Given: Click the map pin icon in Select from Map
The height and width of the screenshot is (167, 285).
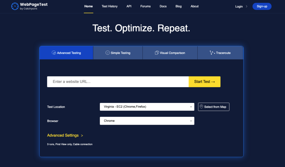Looking at the screenshot, I should [201, 107].
